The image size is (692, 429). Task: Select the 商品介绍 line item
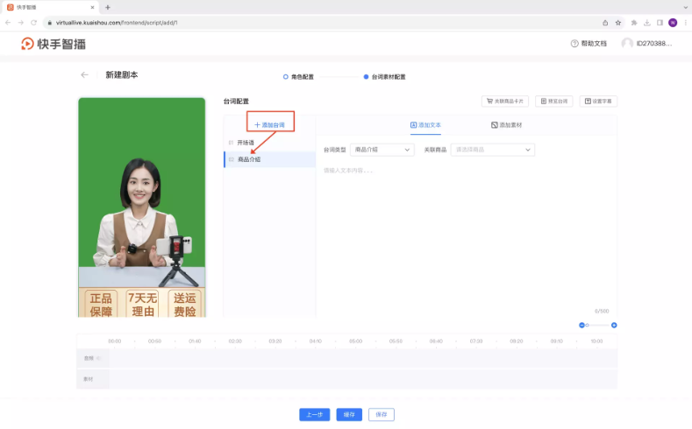(x=269, y=159)
